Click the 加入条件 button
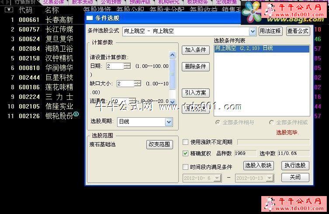This screenshot has height=214, width=329. [196, 50]
